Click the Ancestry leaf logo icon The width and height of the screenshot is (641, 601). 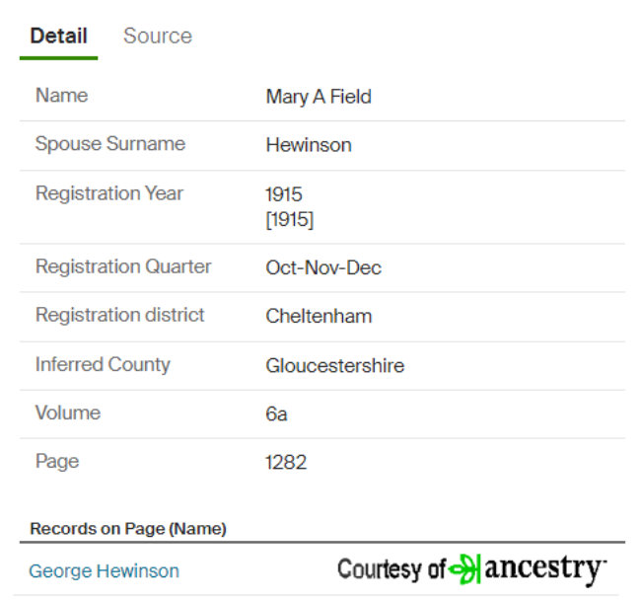[x=463, y=569]
